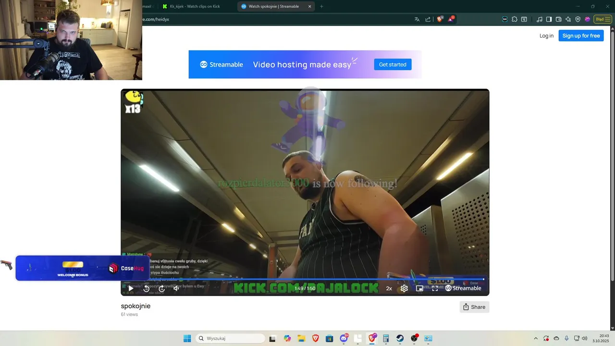Open the extensions puzzle-piece menu
Screen dimensions: 615x346
515,19
